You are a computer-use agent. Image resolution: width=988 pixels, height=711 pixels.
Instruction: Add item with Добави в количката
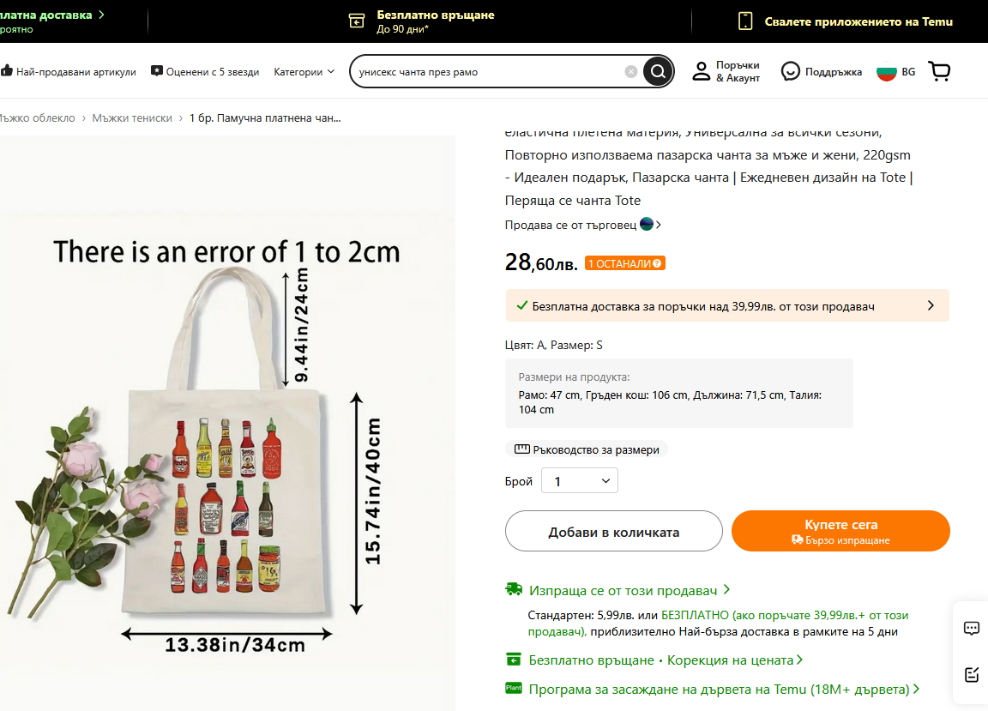(x=613, y=532)
